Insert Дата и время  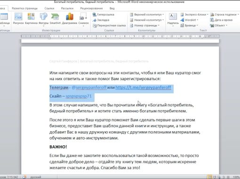(x=221, y=20)
